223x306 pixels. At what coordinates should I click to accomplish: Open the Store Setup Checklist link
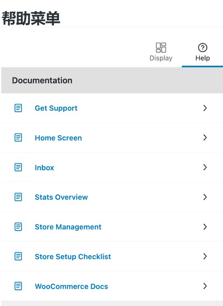coord(73,257)
